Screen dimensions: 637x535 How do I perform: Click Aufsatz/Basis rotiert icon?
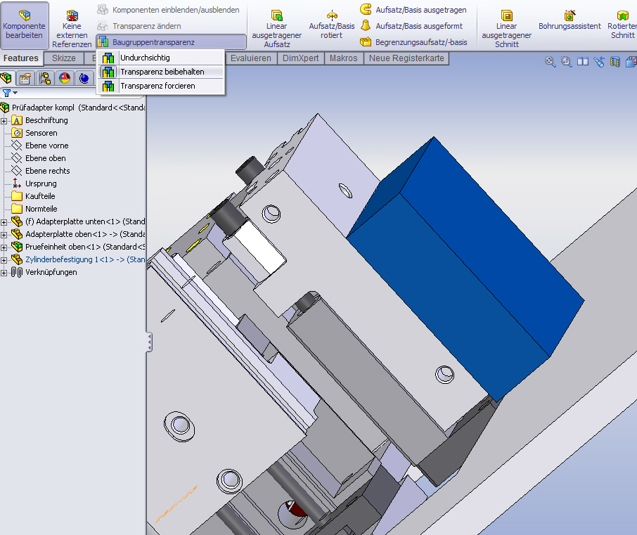tap(332, 25)
